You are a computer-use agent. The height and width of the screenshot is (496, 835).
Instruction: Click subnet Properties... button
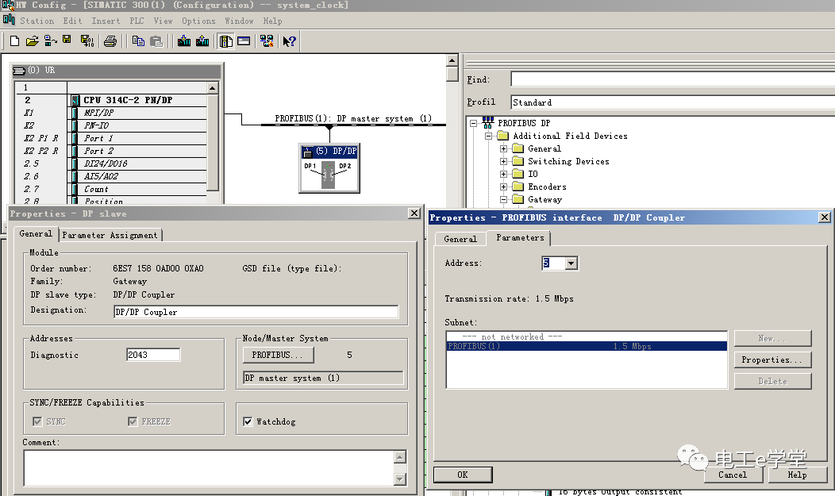point(772,360)
